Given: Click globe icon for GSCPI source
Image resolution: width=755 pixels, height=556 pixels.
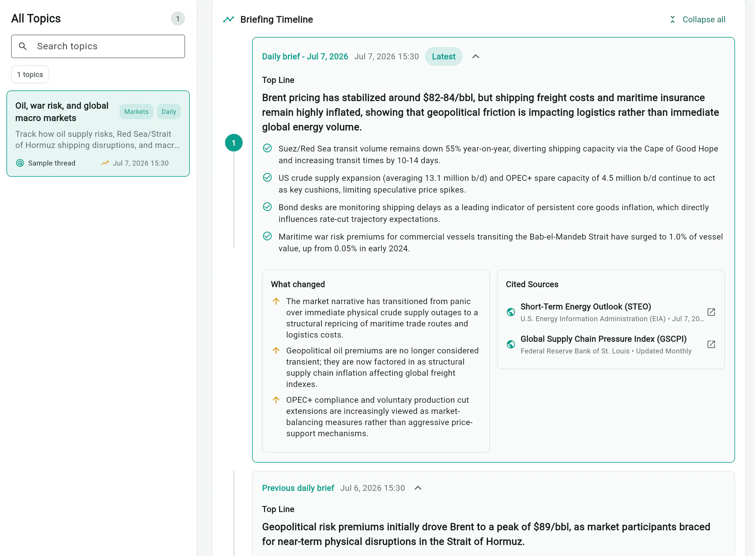Looking at the screenshot, I should (511, 344).
